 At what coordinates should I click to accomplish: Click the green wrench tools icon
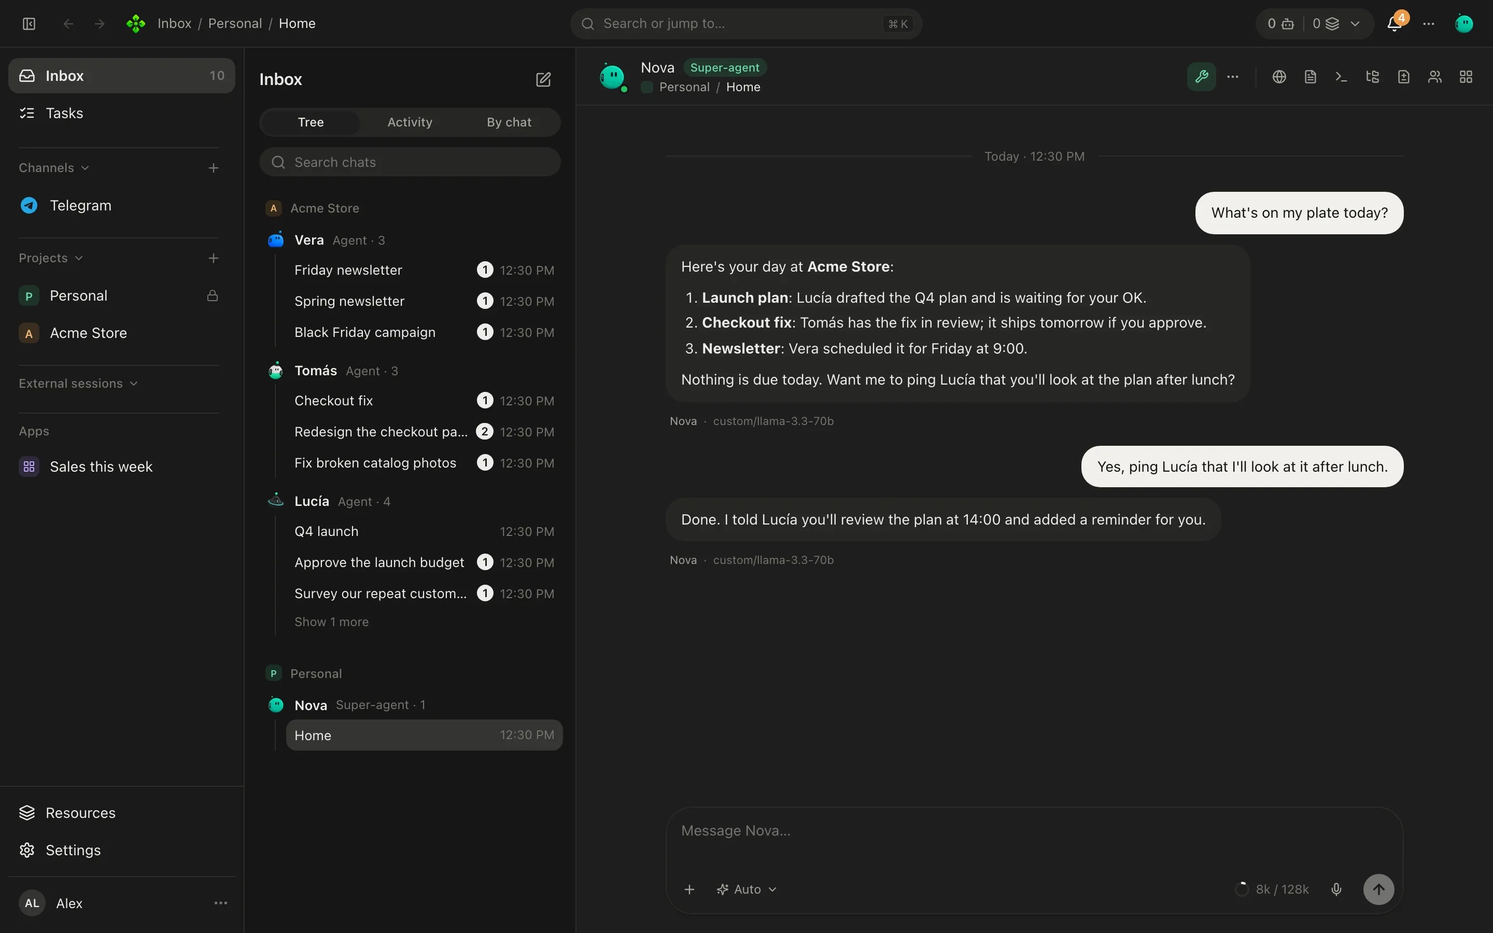pyautogui.click(x=1201, y=77)
